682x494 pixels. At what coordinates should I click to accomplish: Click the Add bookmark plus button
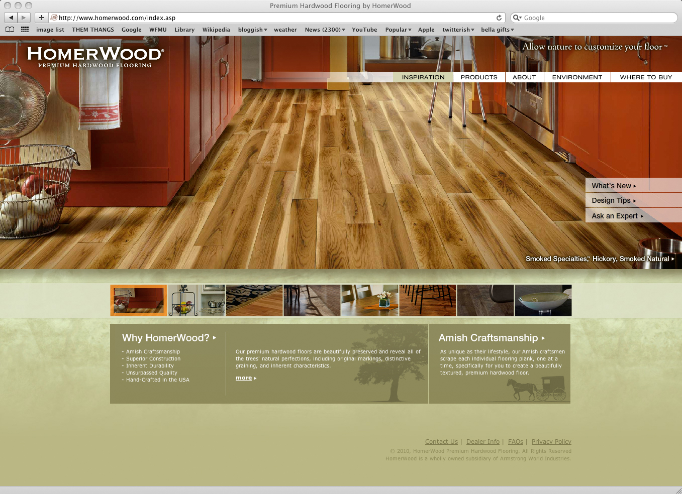[x=42, y=18]
